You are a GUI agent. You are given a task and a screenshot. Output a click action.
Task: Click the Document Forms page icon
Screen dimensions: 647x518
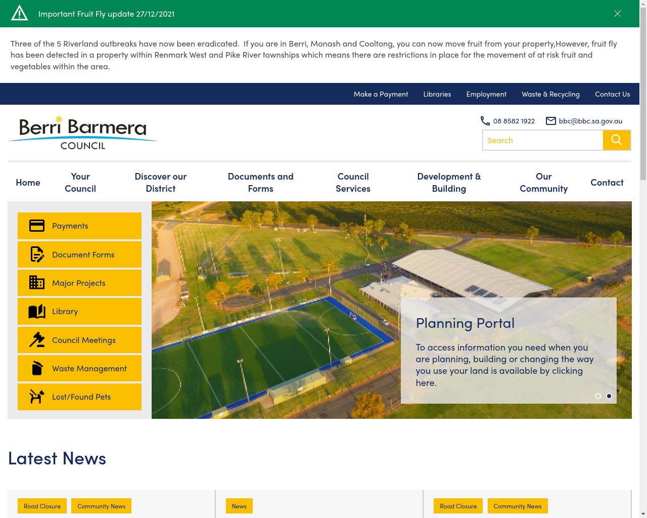(x=37, y=254)
